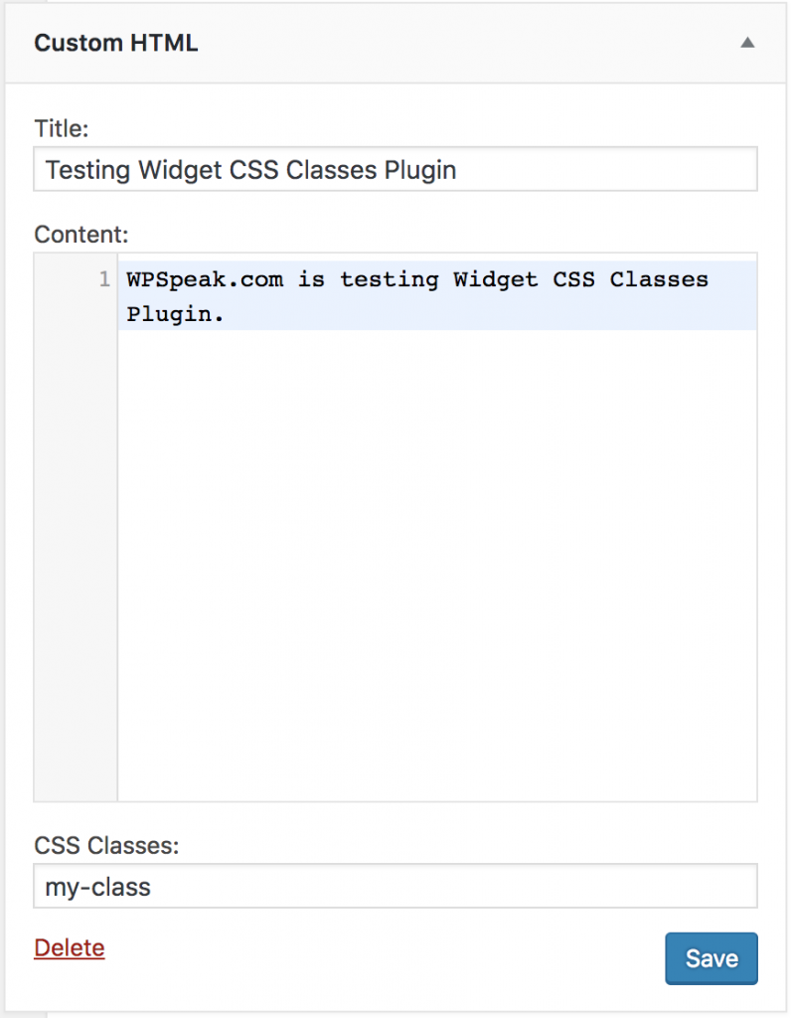Click the word CSS in the content editor

point(573,279)
